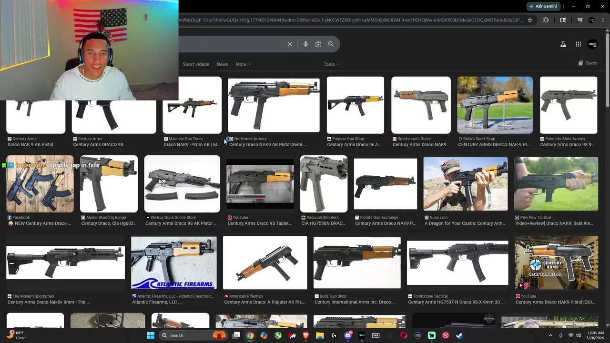Open The Modern Sportsman Draco Nak9x image
Image resolution: width=610 pixels, height=343 pixels.
click(x=65, y=263)
